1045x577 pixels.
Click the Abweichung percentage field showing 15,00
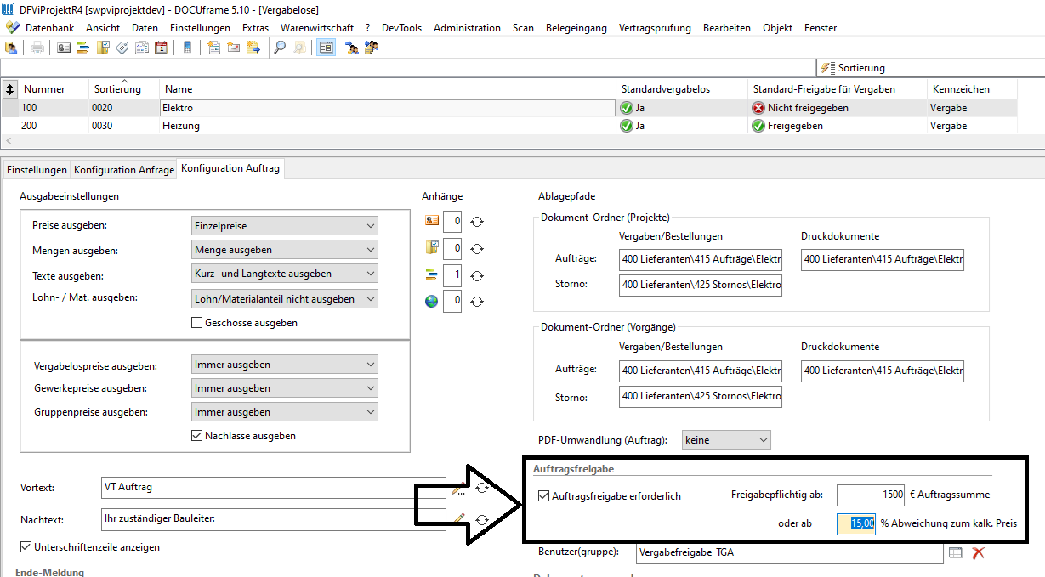click(x=856, y=523)
